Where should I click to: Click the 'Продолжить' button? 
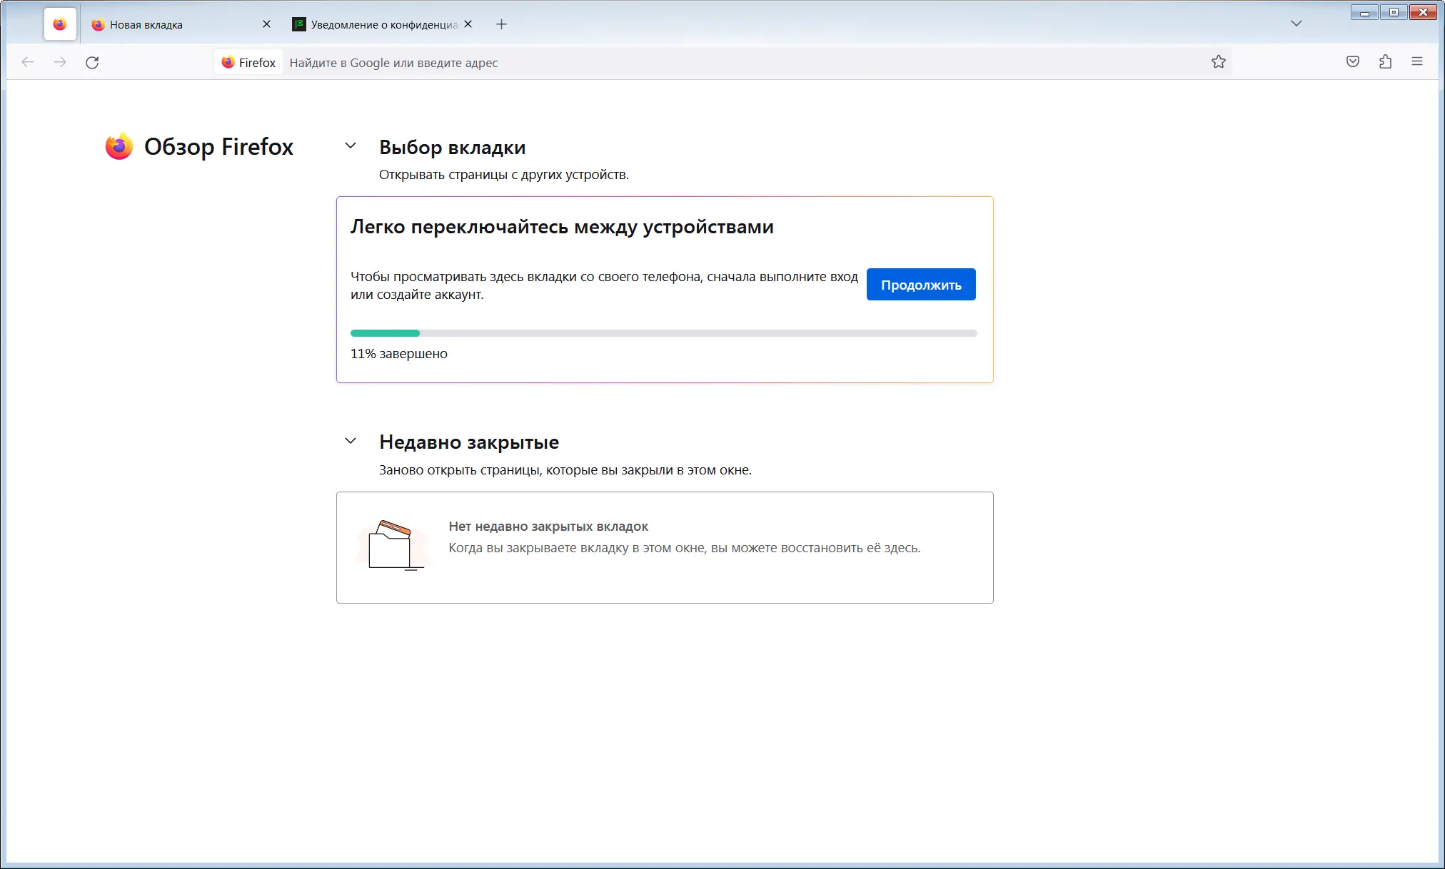click(x=921, y=285)
